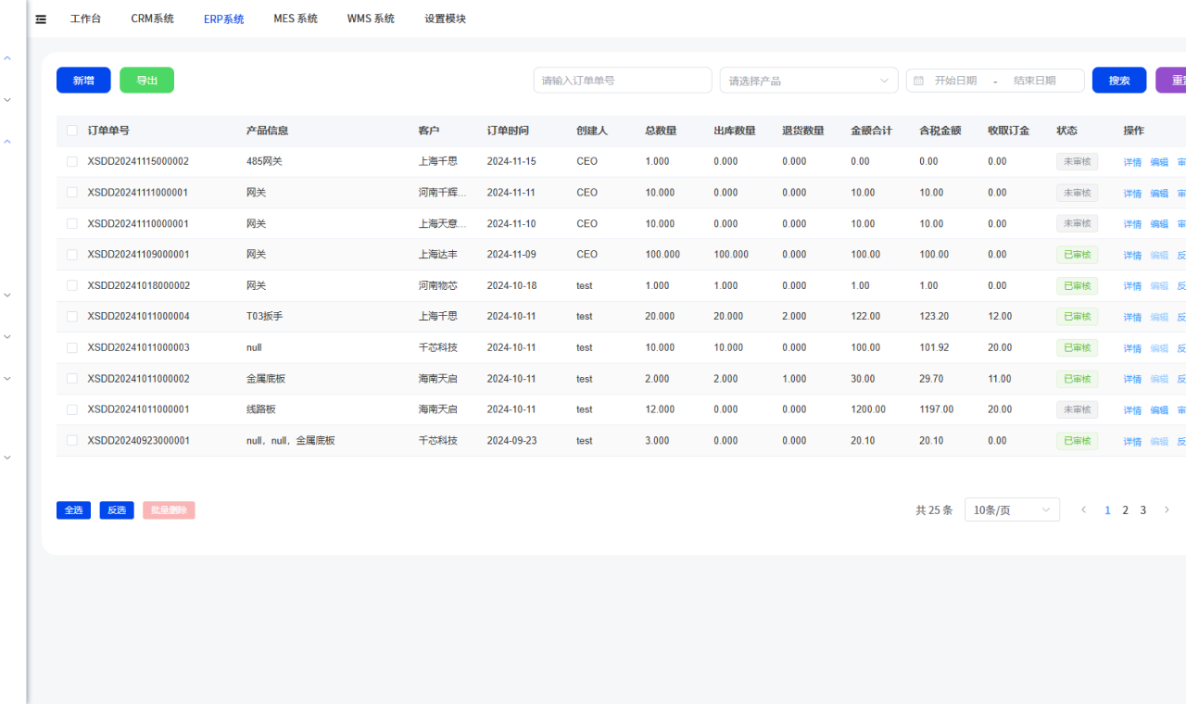1186x704 pixels.
Task: Click the 金额合计 column header
Action: tap(871, 131)
